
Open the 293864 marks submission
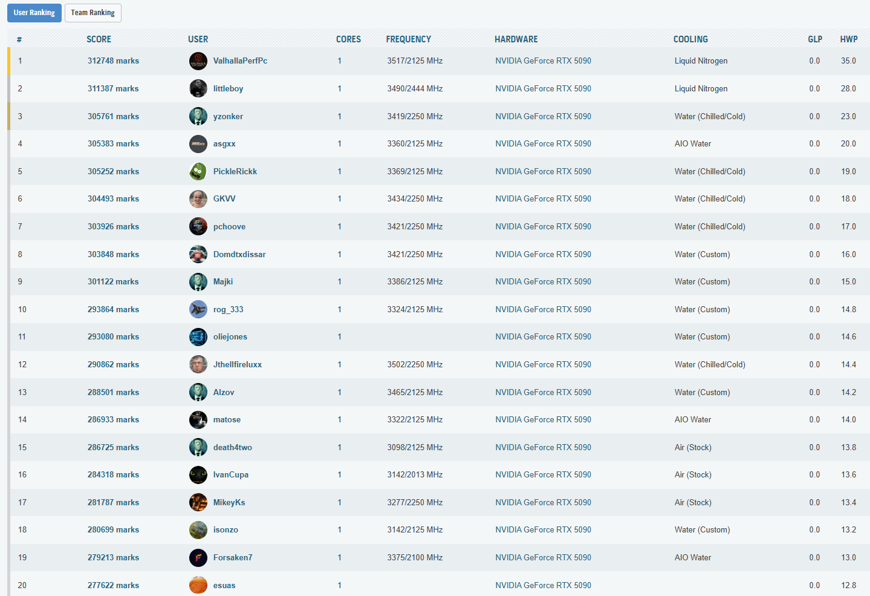(113, 310)
